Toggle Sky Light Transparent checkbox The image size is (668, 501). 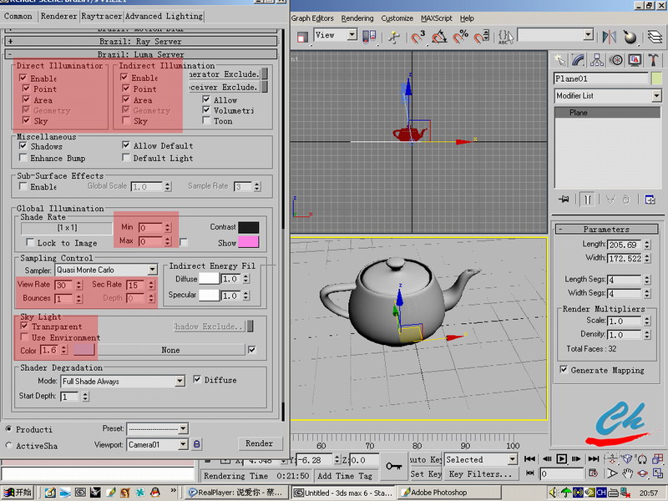tap(24, 326)
